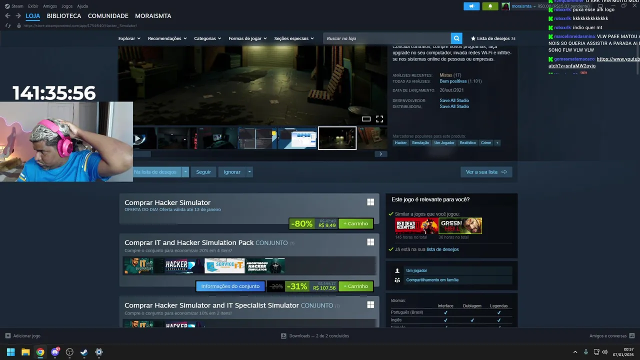This screenshot has width=640, height=360.
Task: Expand Seções especiais menu
Action: click(x=294, y=38)
